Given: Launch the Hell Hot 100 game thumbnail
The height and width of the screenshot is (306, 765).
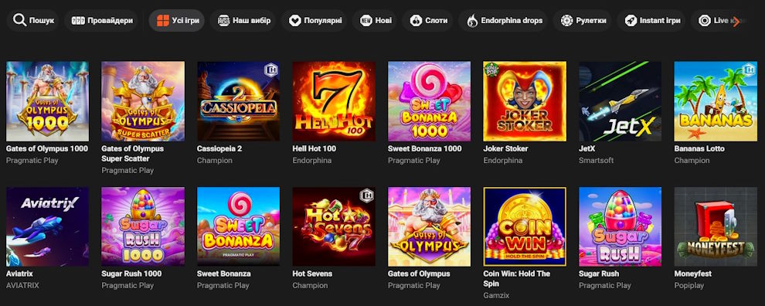Looking at the screenshot, I should (334, 101).
